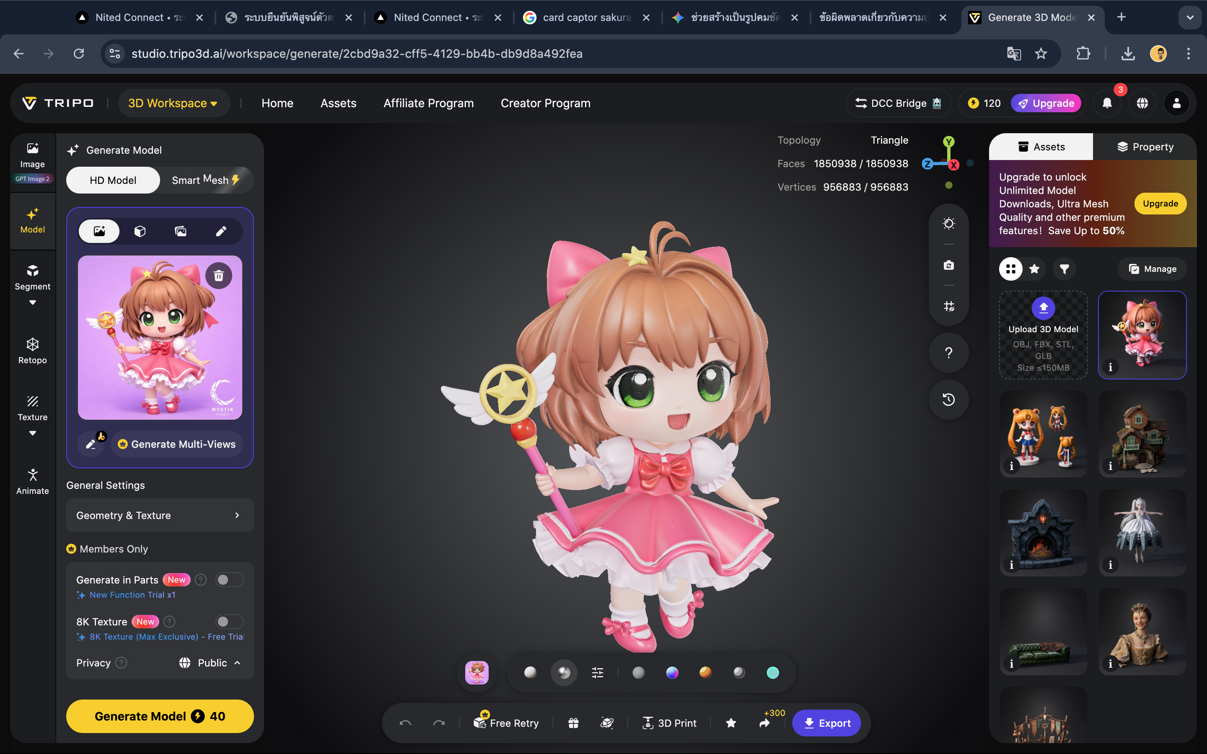Click the yellow Generate Model button
The width and height of the screenshot is (1207, 754).
[x=160, y=716]
